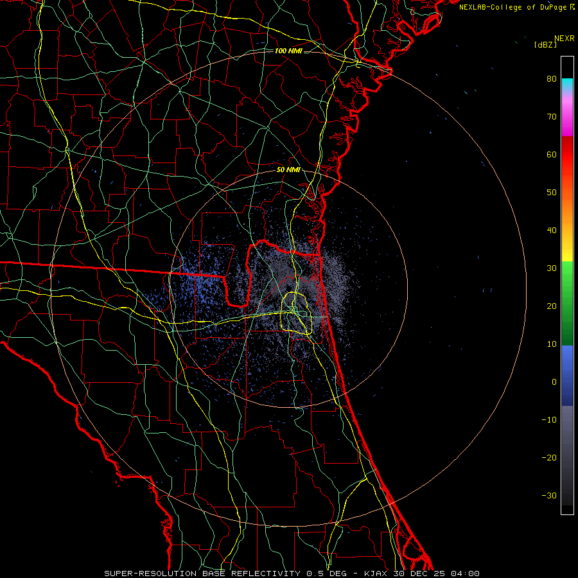Viewport: 578px width, 578px height.
Task: Click the 10 dBZ scale value
Action: point(552,344)
